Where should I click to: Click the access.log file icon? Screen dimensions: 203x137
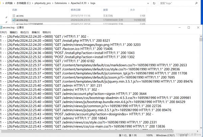14,20
